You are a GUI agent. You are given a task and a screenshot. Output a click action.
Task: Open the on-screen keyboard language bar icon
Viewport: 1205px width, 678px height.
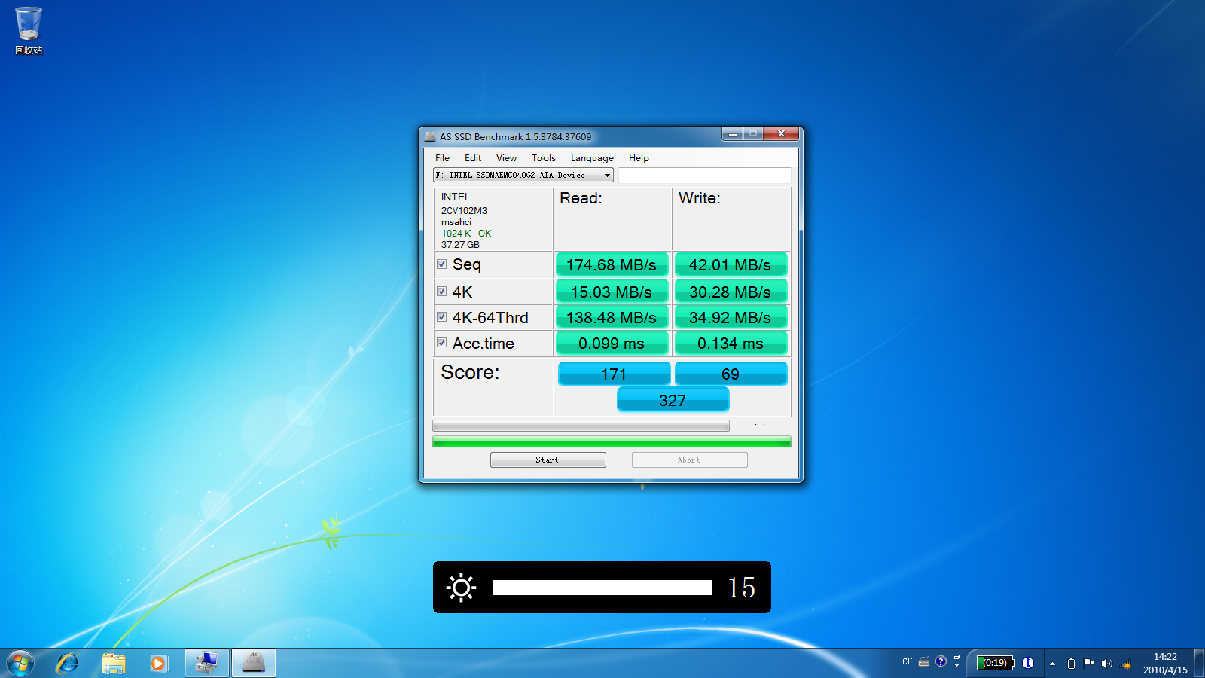coord(924,662)
